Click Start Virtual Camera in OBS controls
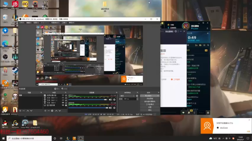This screenshot has height=141, width=252. pyautogui.click(x=150, y=102)
